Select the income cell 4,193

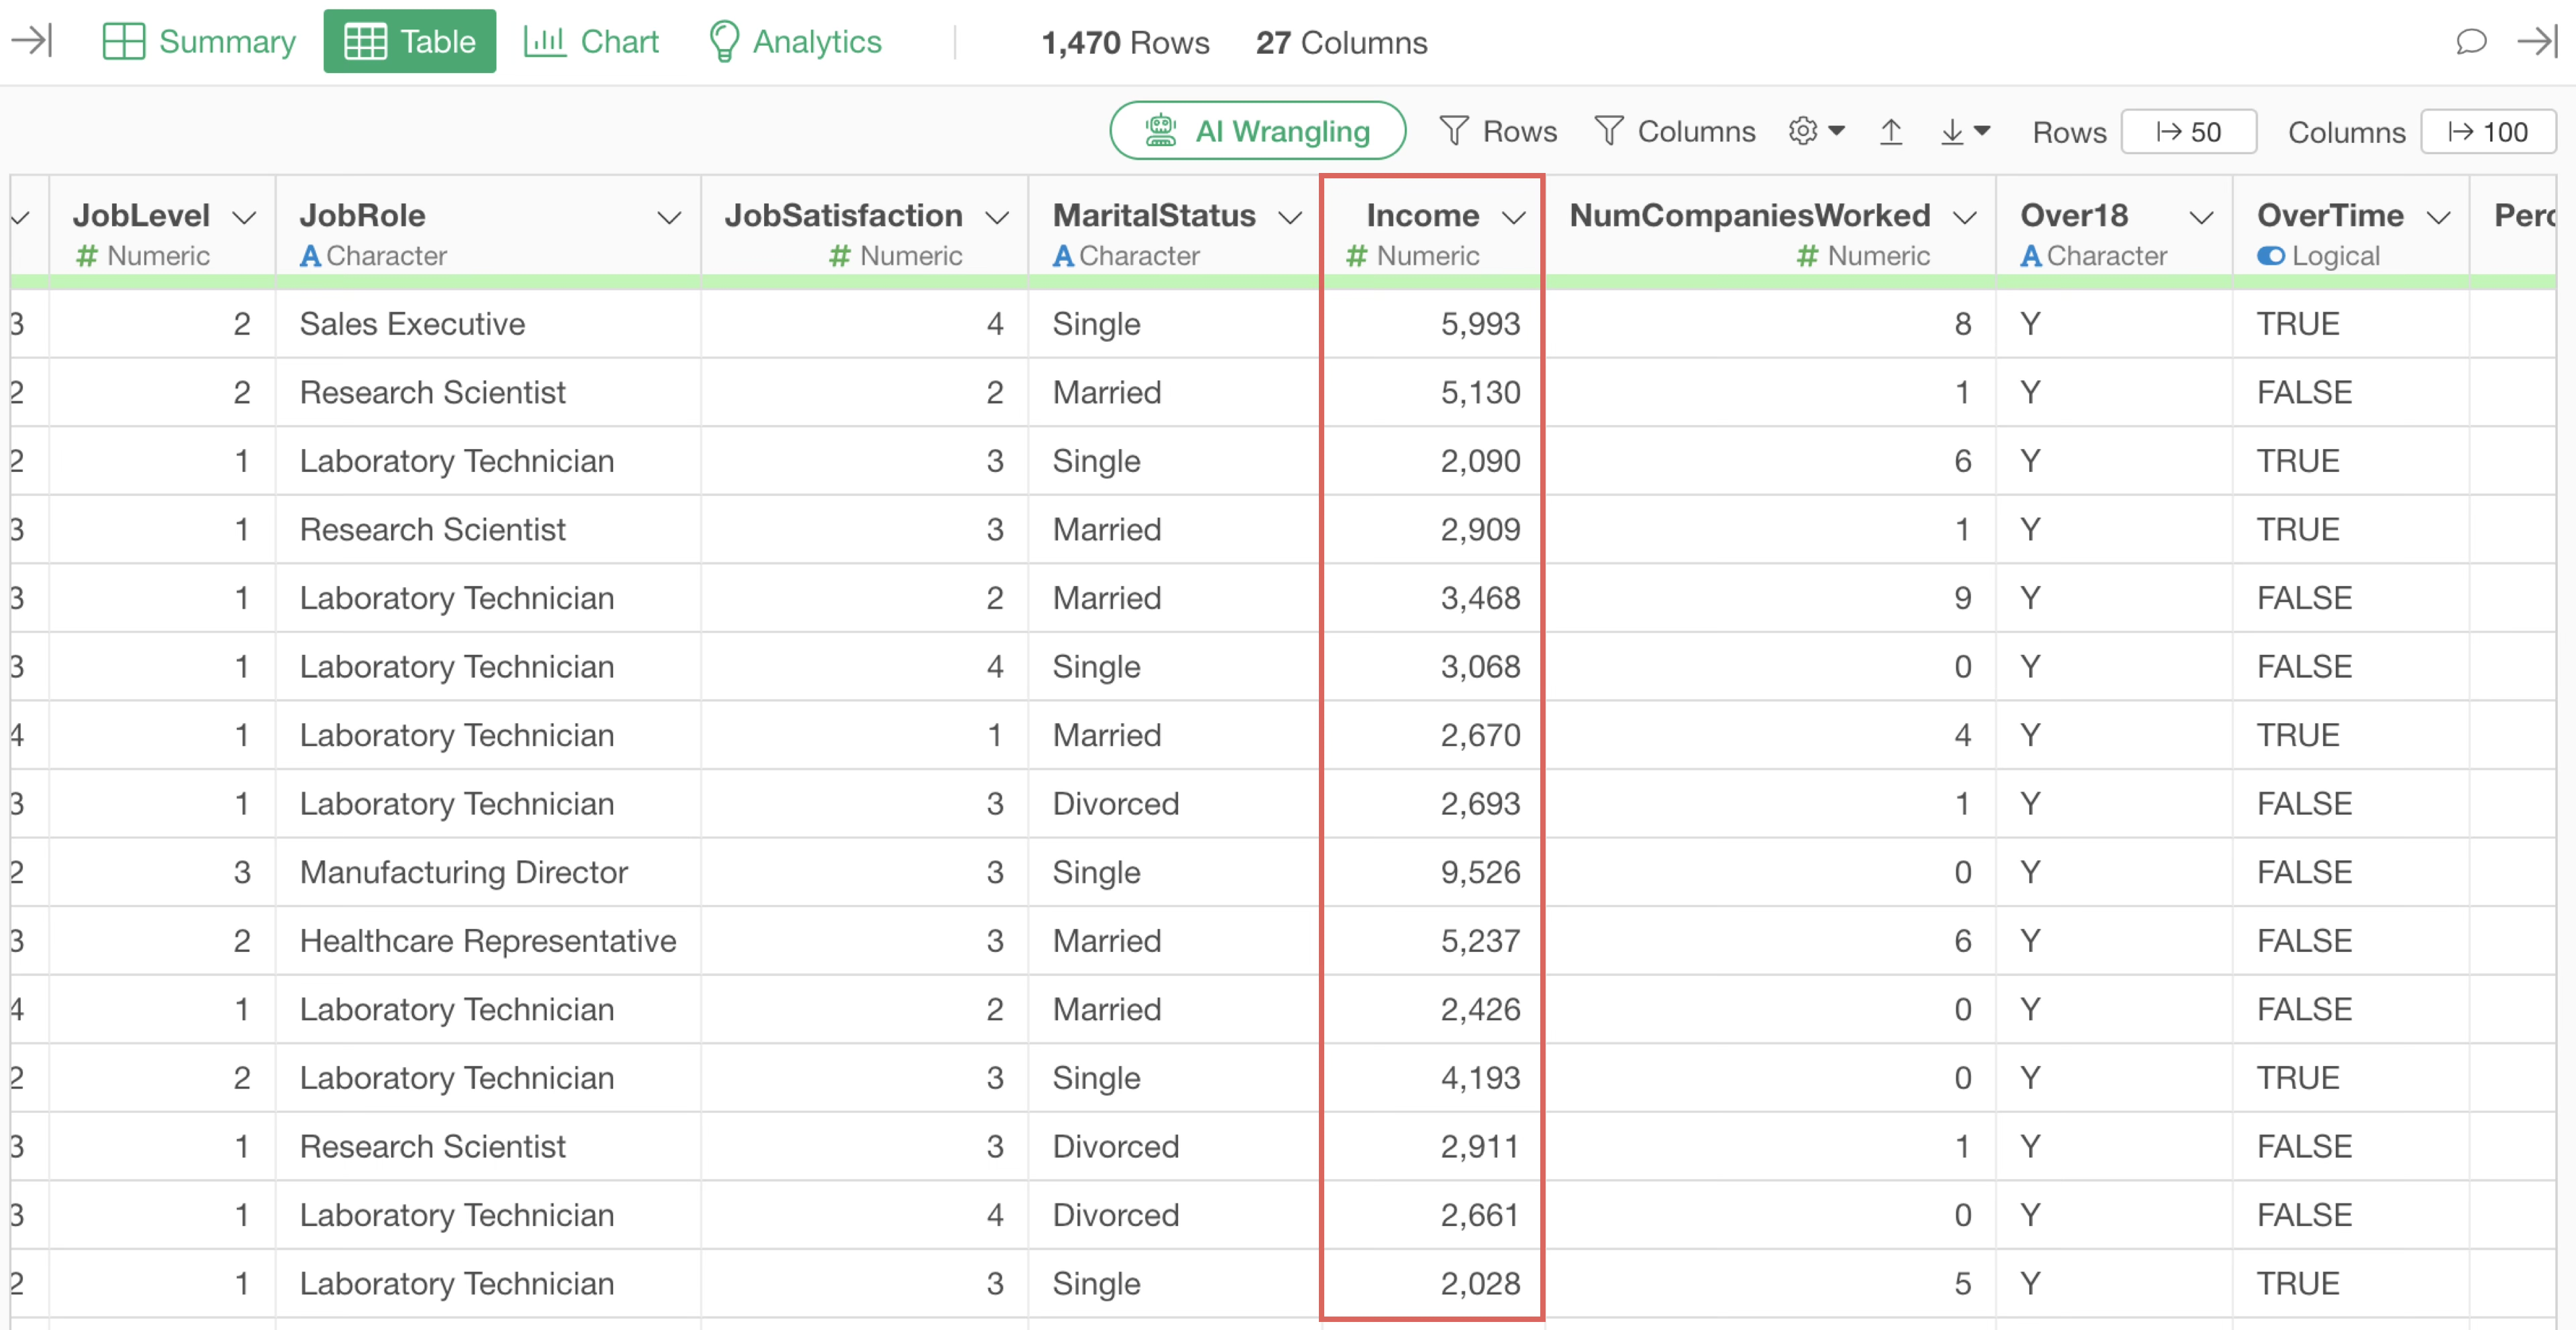[x=1432, y=1078]
